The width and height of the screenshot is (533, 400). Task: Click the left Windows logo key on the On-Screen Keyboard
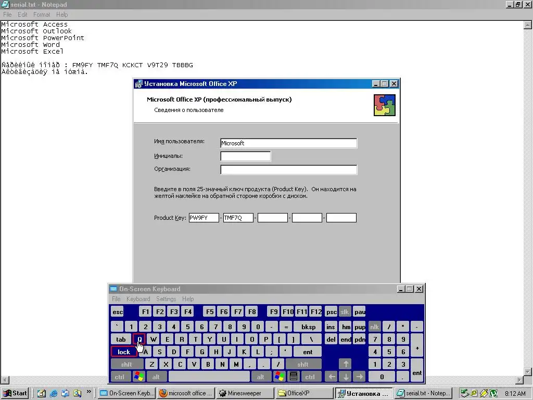(138, 377)
